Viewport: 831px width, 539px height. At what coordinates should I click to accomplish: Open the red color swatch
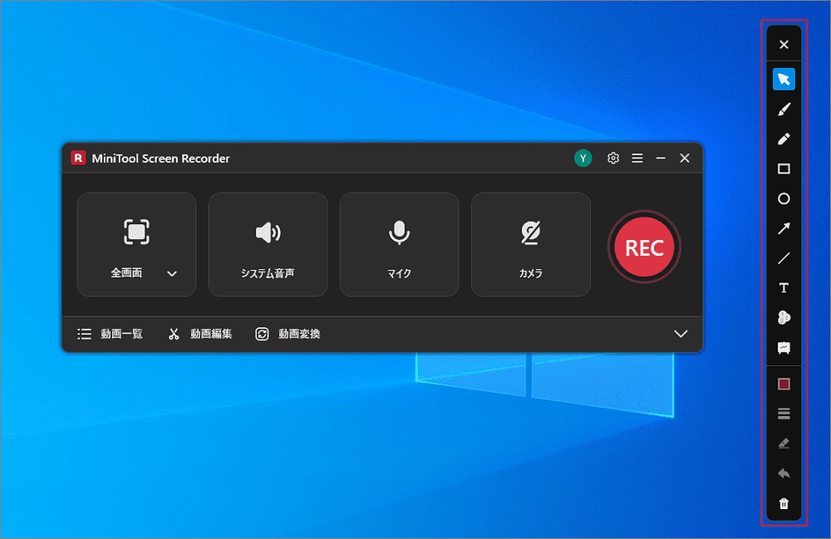(784, 384)
